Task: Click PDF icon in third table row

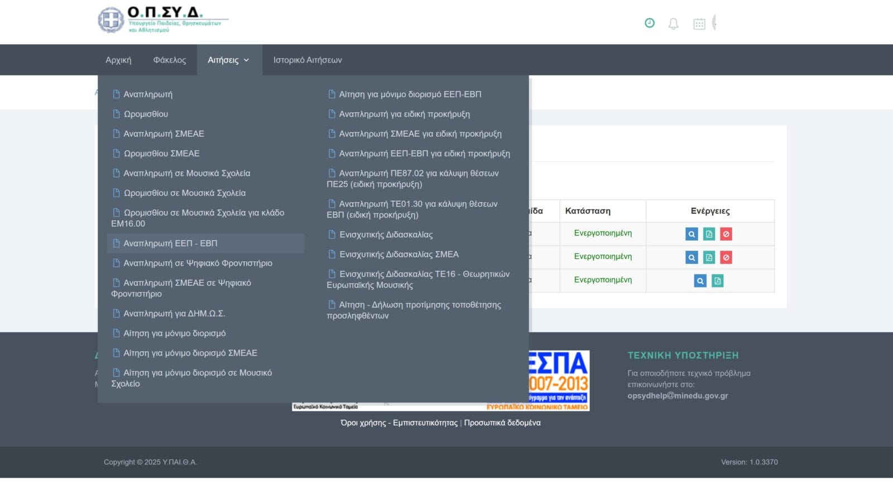Action: [x=718, y=281]
